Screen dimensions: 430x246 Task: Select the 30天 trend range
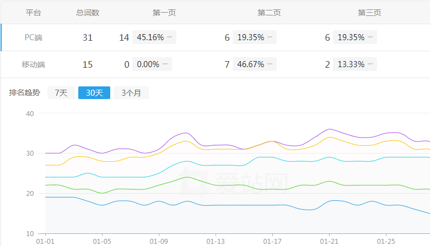point(94,93)
